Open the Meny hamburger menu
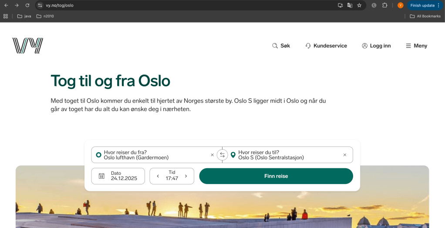 pyautogui.click(x=416, y=46)
